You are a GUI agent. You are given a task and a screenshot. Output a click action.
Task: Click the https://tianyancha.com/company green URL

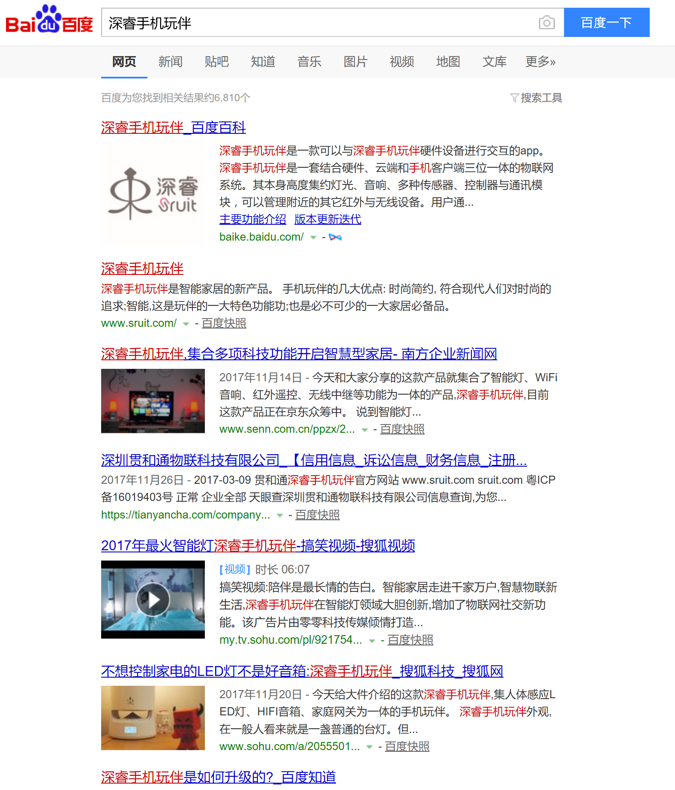point(186,515)
